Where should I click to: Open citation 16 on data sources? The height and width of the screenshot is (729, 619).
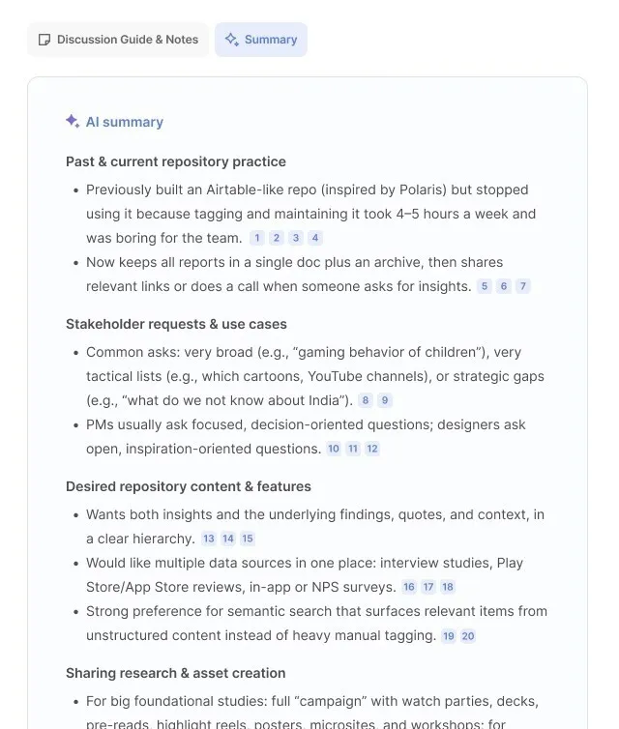(x=409, y=587)
